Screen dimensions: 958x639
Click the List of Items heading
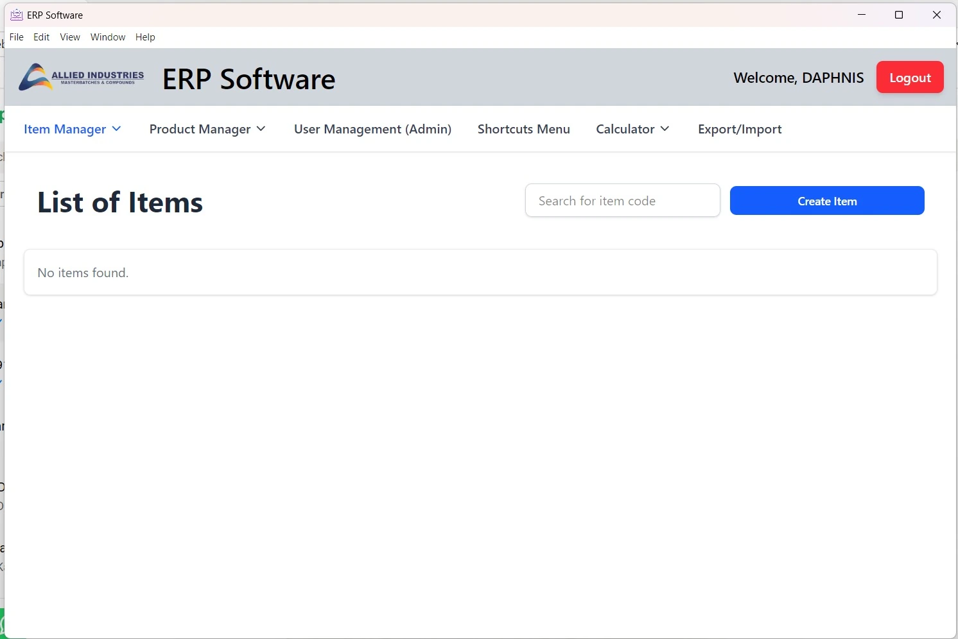click(x=120, y=202)
